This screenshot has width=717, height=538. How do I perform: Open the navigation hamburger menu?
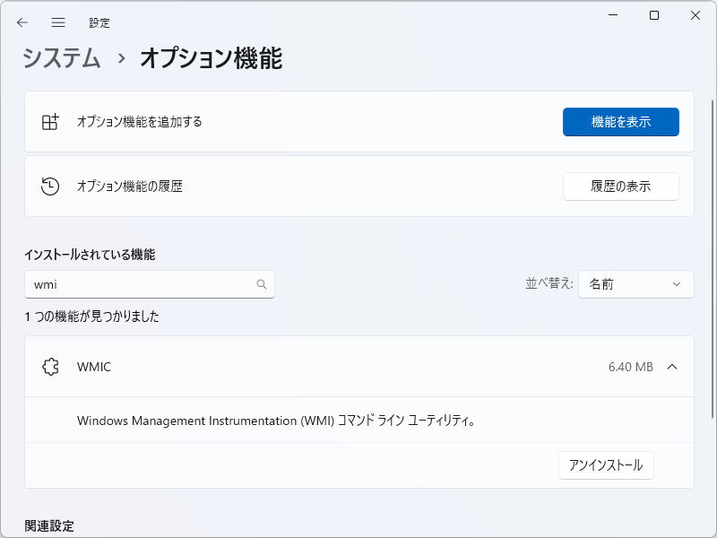(x=58, y=22)
